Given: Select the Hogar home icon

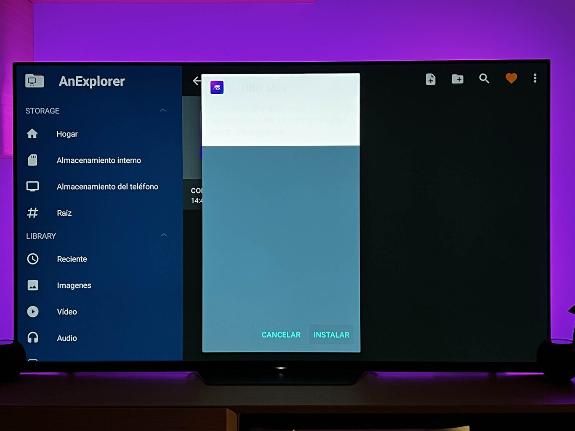Looking at the screenshot, I should click(x=32, y=134).
